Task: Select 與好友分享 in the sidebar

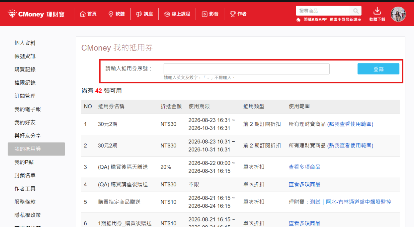Action: [28, 136]
